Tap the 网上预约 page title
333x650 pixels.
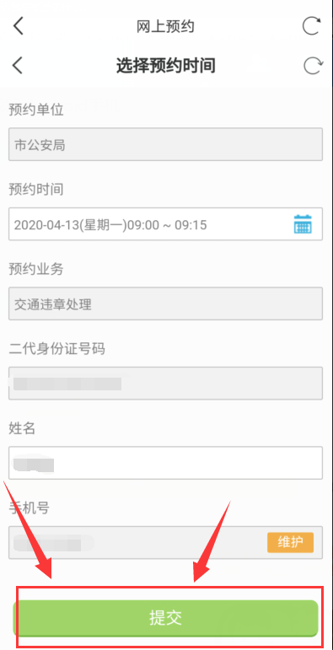coord(165,26)
